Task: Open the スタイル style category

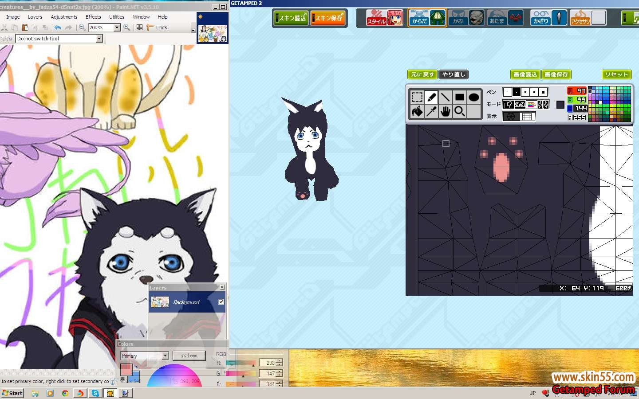Action: pyautogui.click(x=385, y=18)
